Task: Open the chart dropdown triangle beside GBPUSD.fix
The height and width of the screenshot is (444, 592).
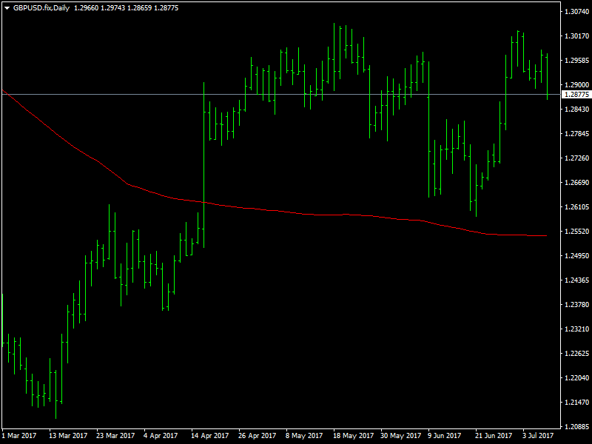Action: click(7, 8)
